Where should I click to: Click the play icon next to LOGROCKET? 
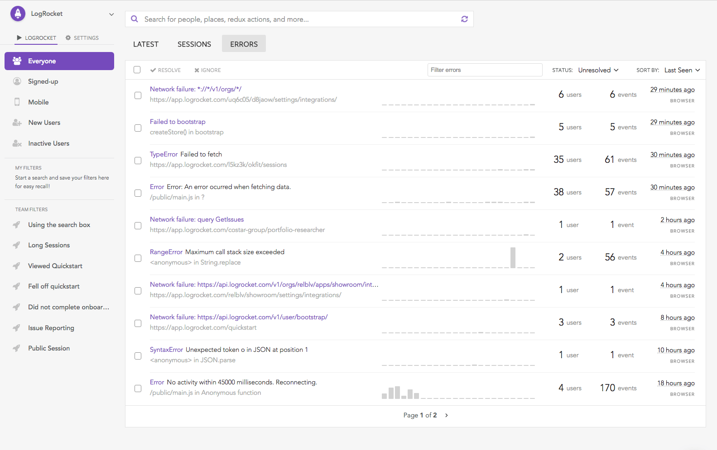[x=19, y=38]
